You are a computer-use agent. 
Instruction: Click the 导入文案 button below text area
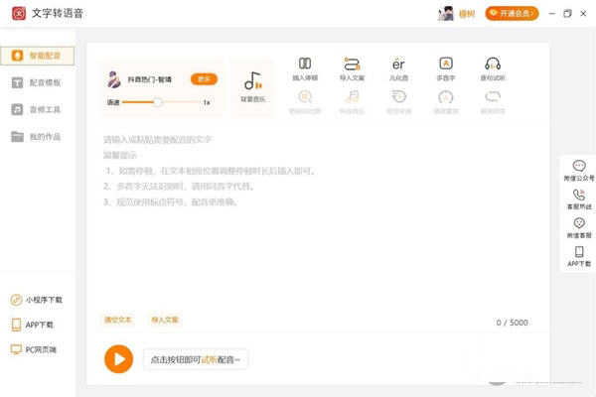[x=165, y=320]
